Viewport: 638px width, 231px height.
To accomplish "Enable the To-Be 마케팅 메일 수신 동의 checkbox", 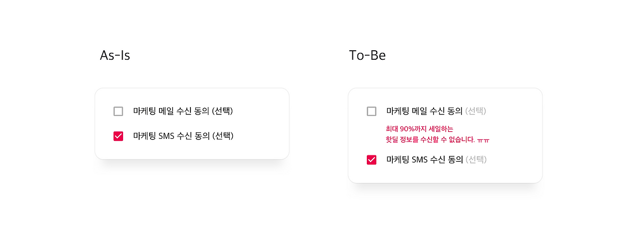I will [x=371, y=111].
